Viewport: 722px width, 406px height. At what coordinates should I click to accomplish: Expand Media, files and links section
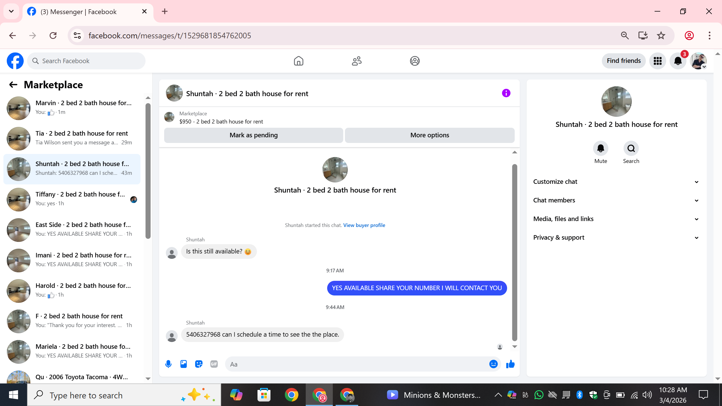tap(616, 219)
